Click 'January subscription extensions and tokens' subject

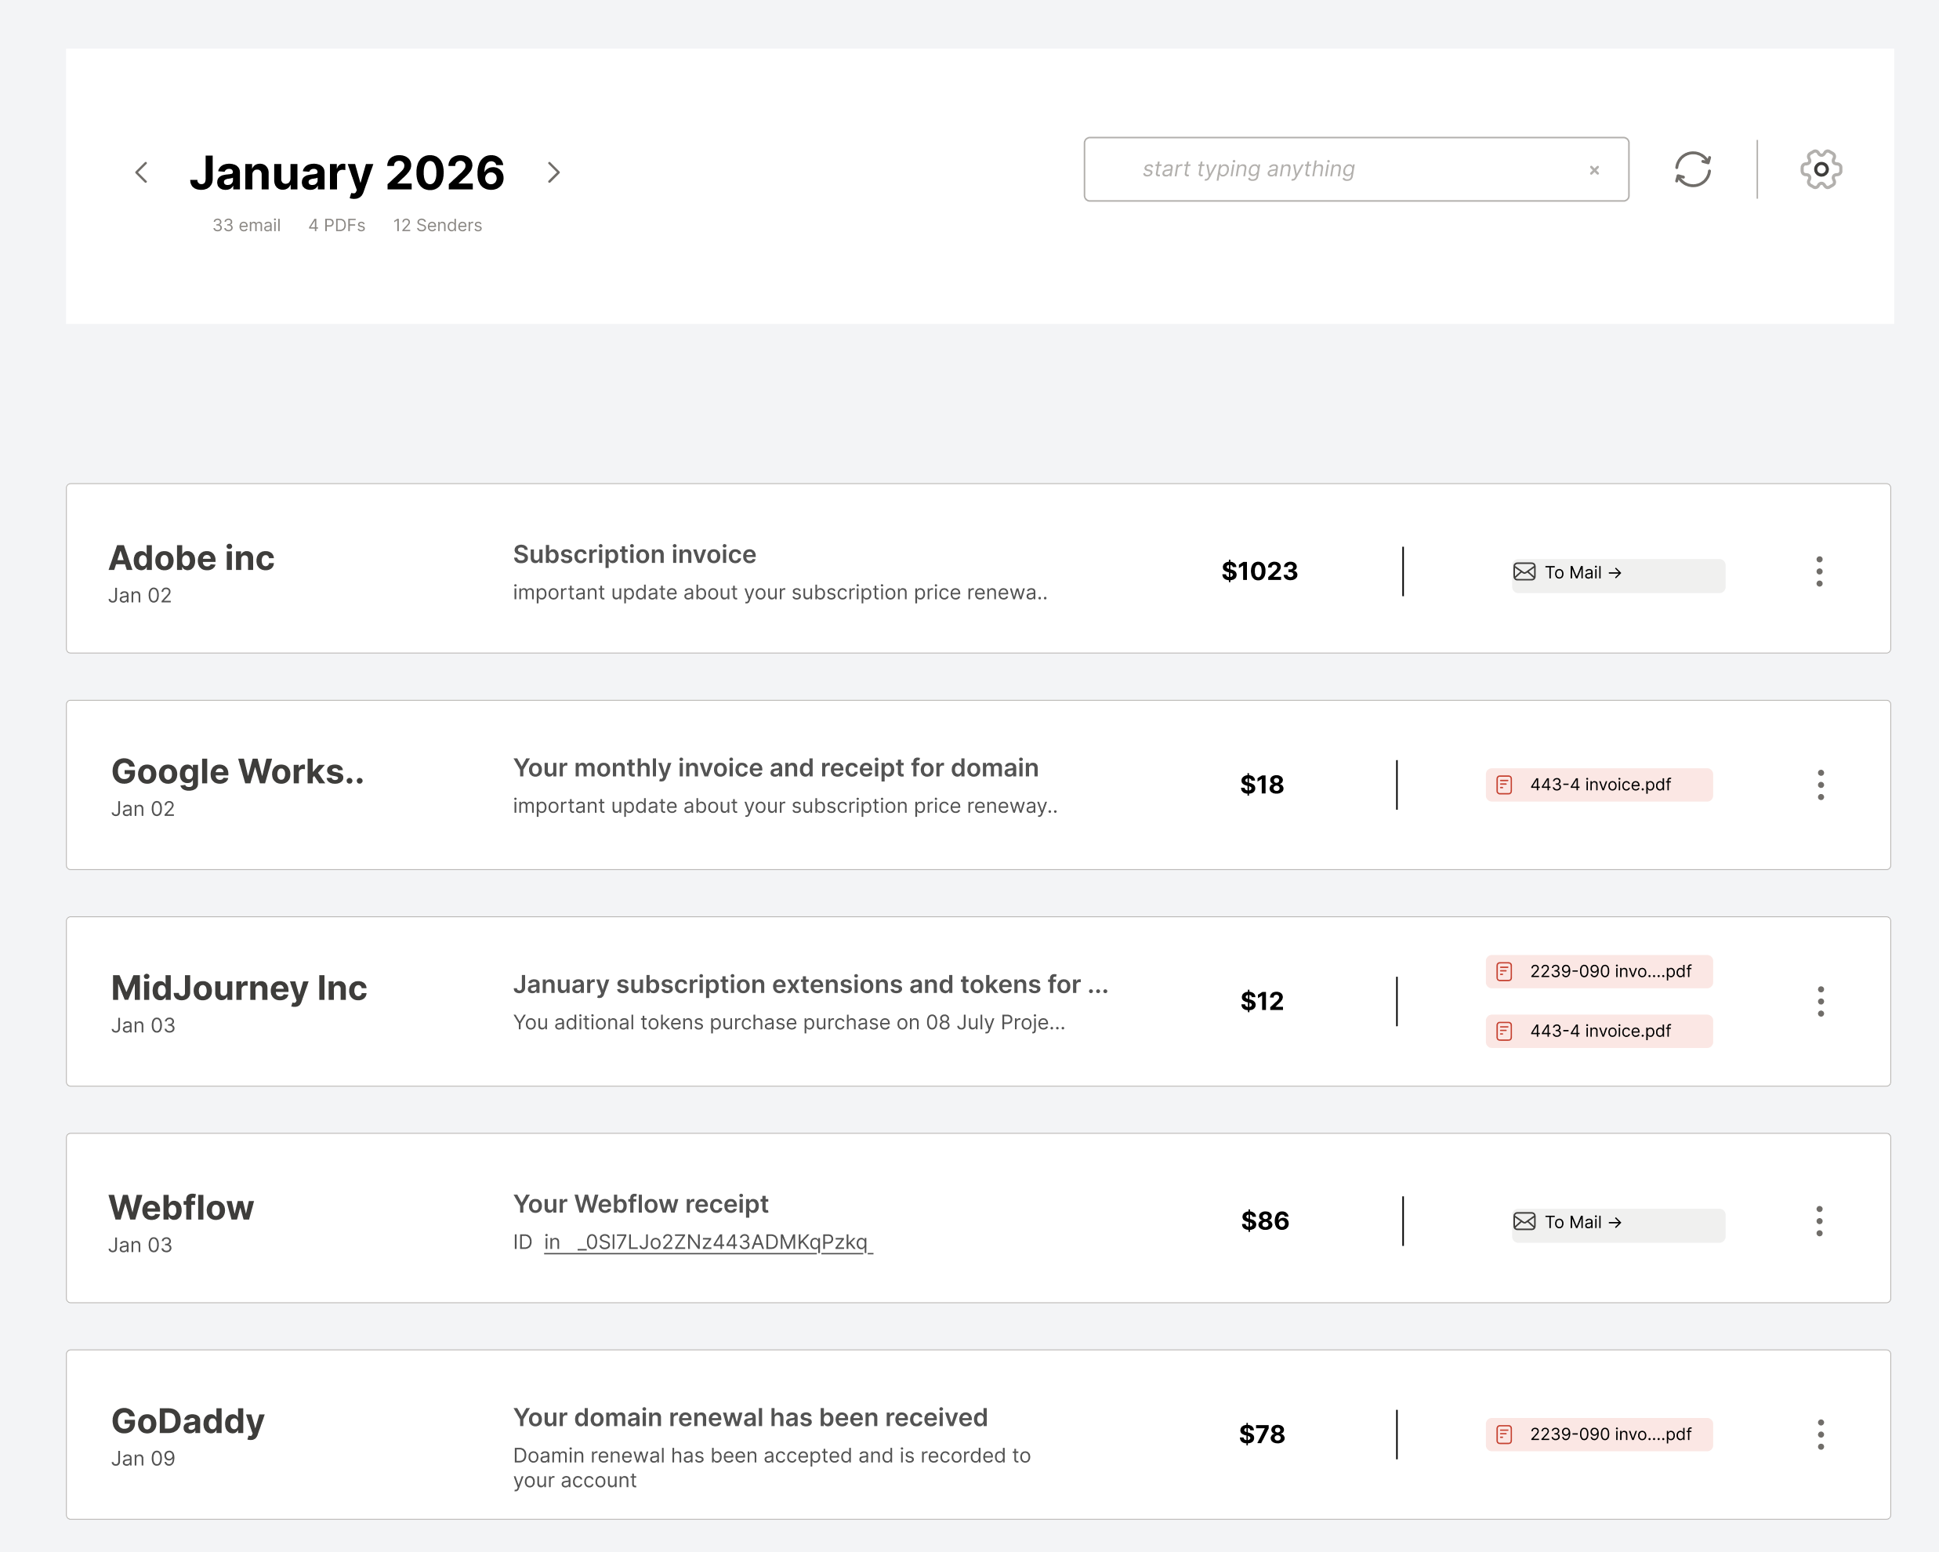[810, 985]
